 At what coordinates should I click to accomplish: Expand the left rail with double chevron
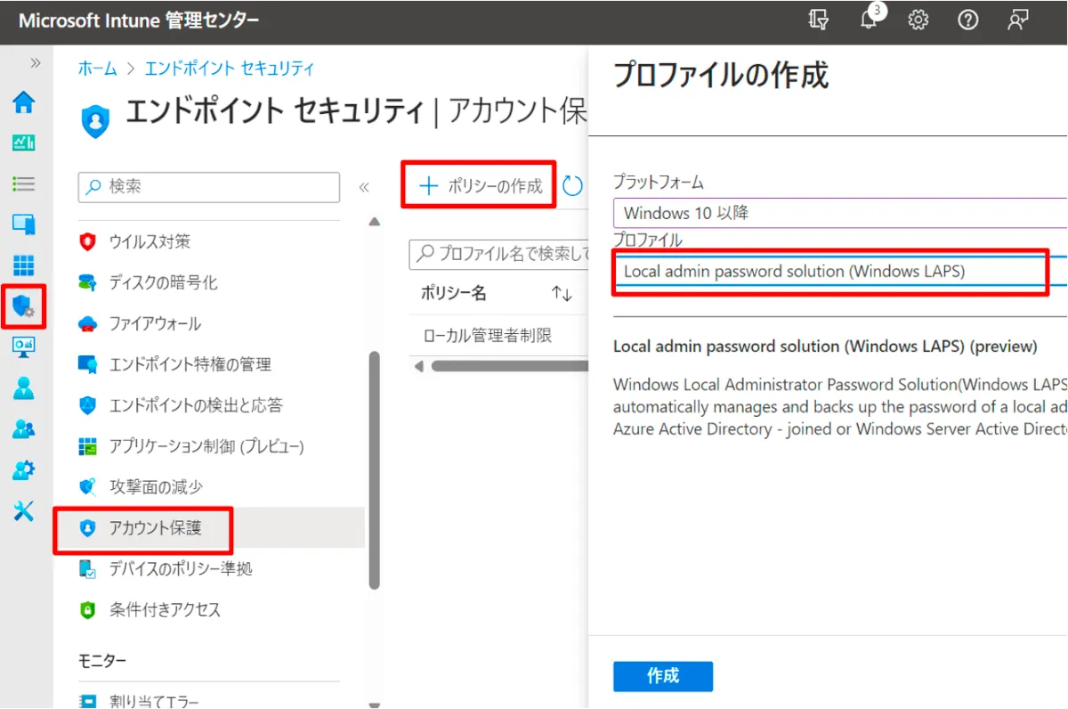pos(35,63)
